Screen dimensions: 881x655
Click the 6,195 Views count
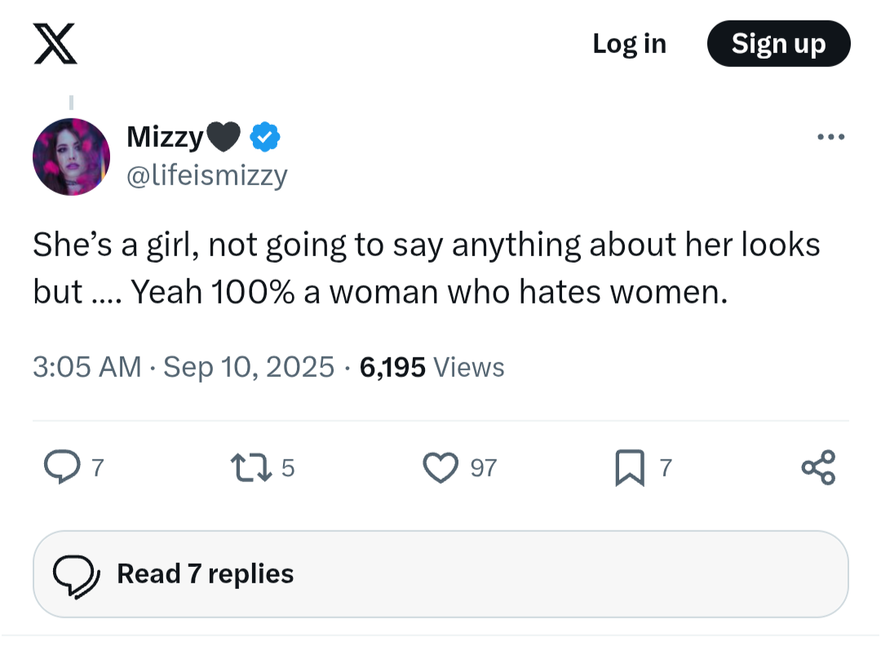432,367
